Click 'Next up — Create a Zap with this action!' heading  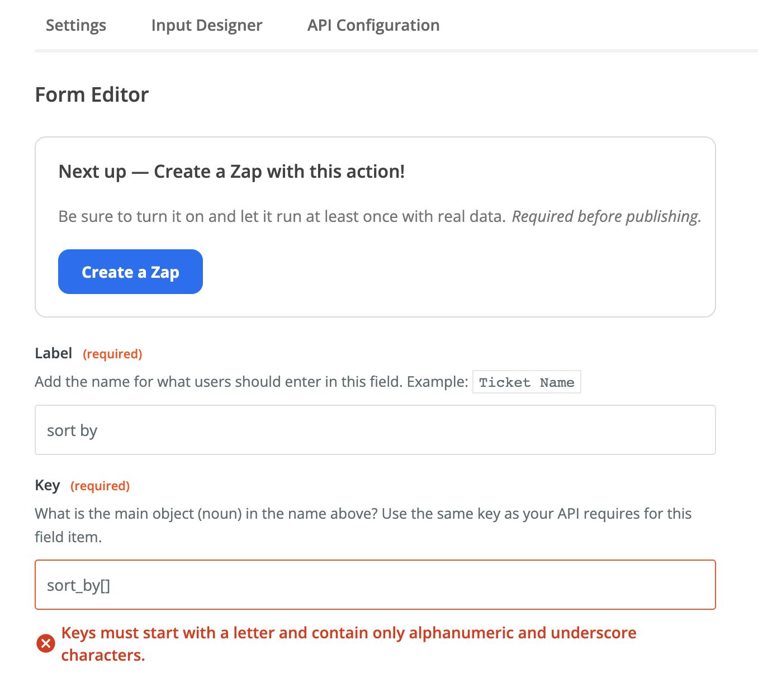[231, 172]
